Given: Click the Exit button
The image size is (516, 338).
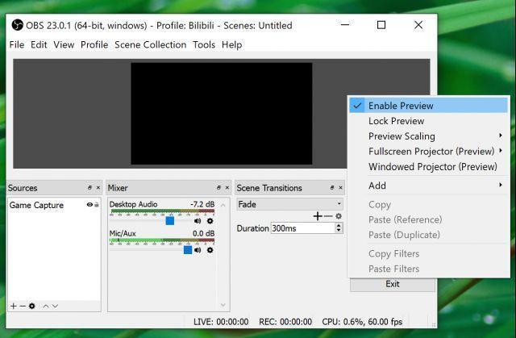Looking at the screenshot, I should [x=393, y=284].
